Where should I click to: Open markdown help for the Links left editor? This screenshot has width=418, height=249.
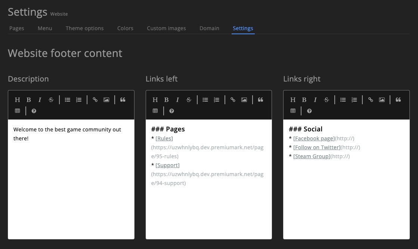[x=171, y=111]
